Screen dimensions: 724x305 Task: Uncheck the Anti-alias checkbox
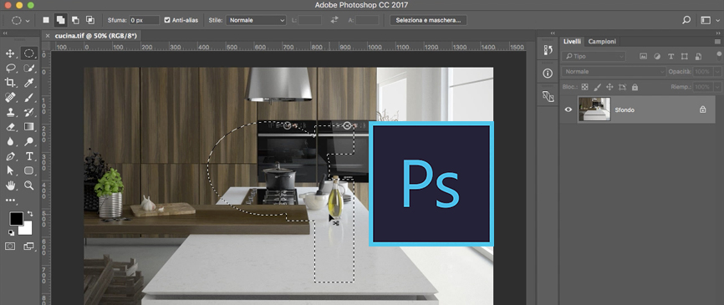pyautogui.click(x=167, y=20)
